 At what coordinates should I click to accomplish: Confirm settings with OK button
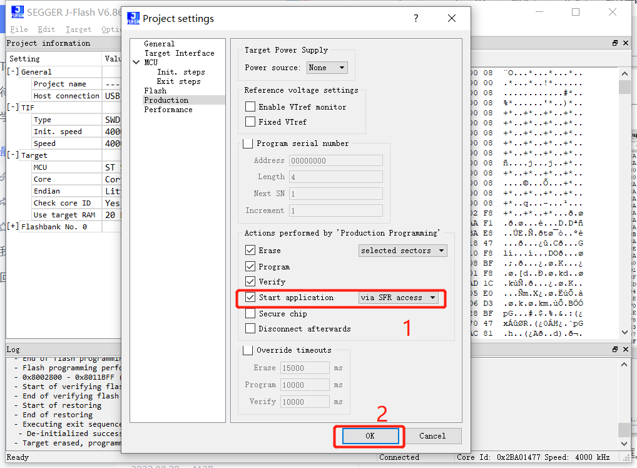[370, 436]
